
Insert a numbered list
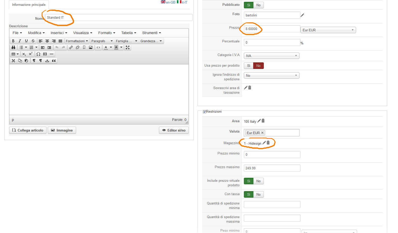pyautogui.click(x=31, y=47)
